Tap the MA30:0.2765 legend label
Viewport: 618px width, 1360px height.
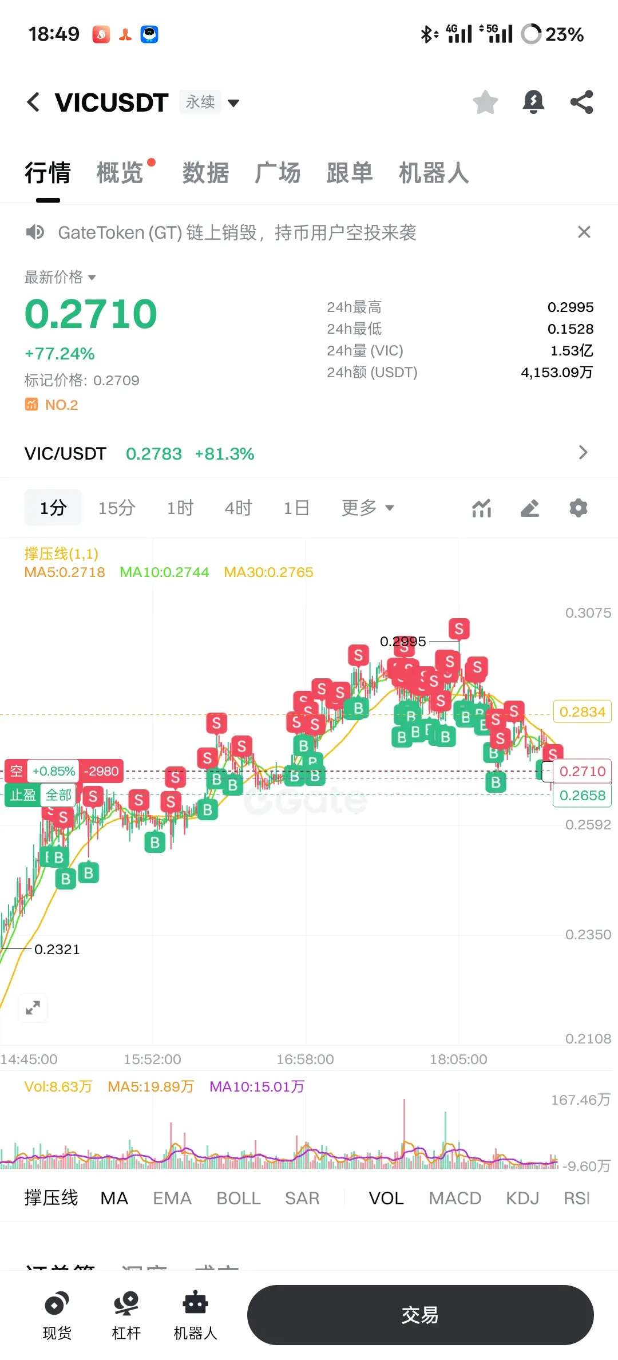tap(268, 572)
